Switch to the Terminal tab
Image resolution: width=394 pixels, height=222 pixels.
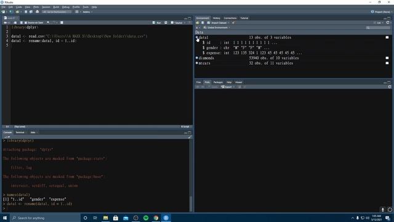point(20,133)
